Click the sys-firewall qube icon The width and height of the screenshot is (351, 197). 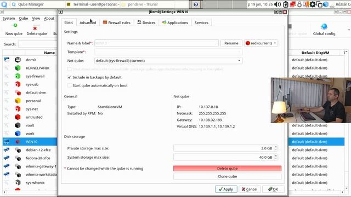click(18, 76)
